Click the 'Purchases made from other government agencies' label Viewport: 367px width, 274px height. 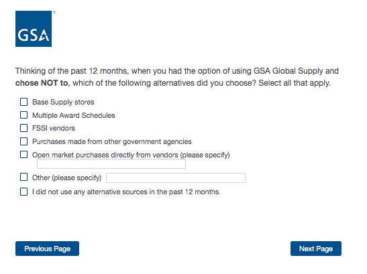click(x=112, y=141)
